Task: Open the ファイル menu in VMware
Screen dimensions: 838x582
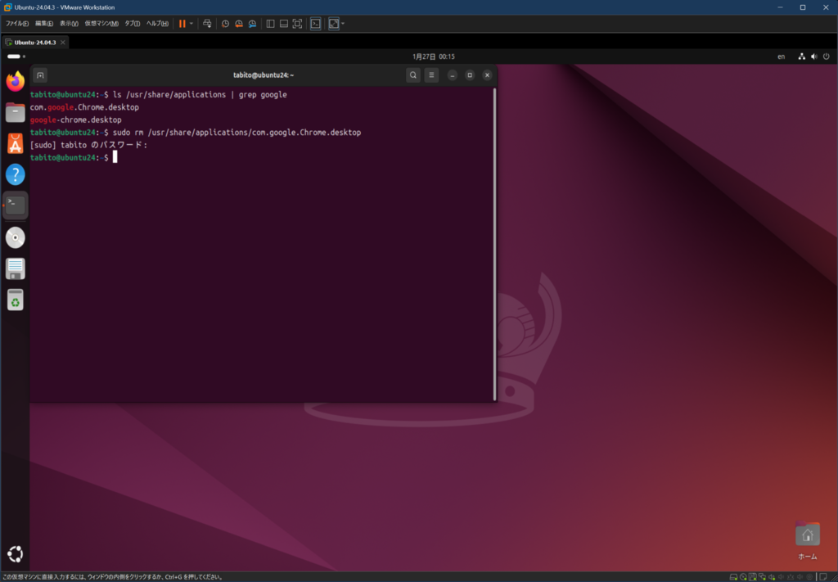Action: click(x=16, y=24)
